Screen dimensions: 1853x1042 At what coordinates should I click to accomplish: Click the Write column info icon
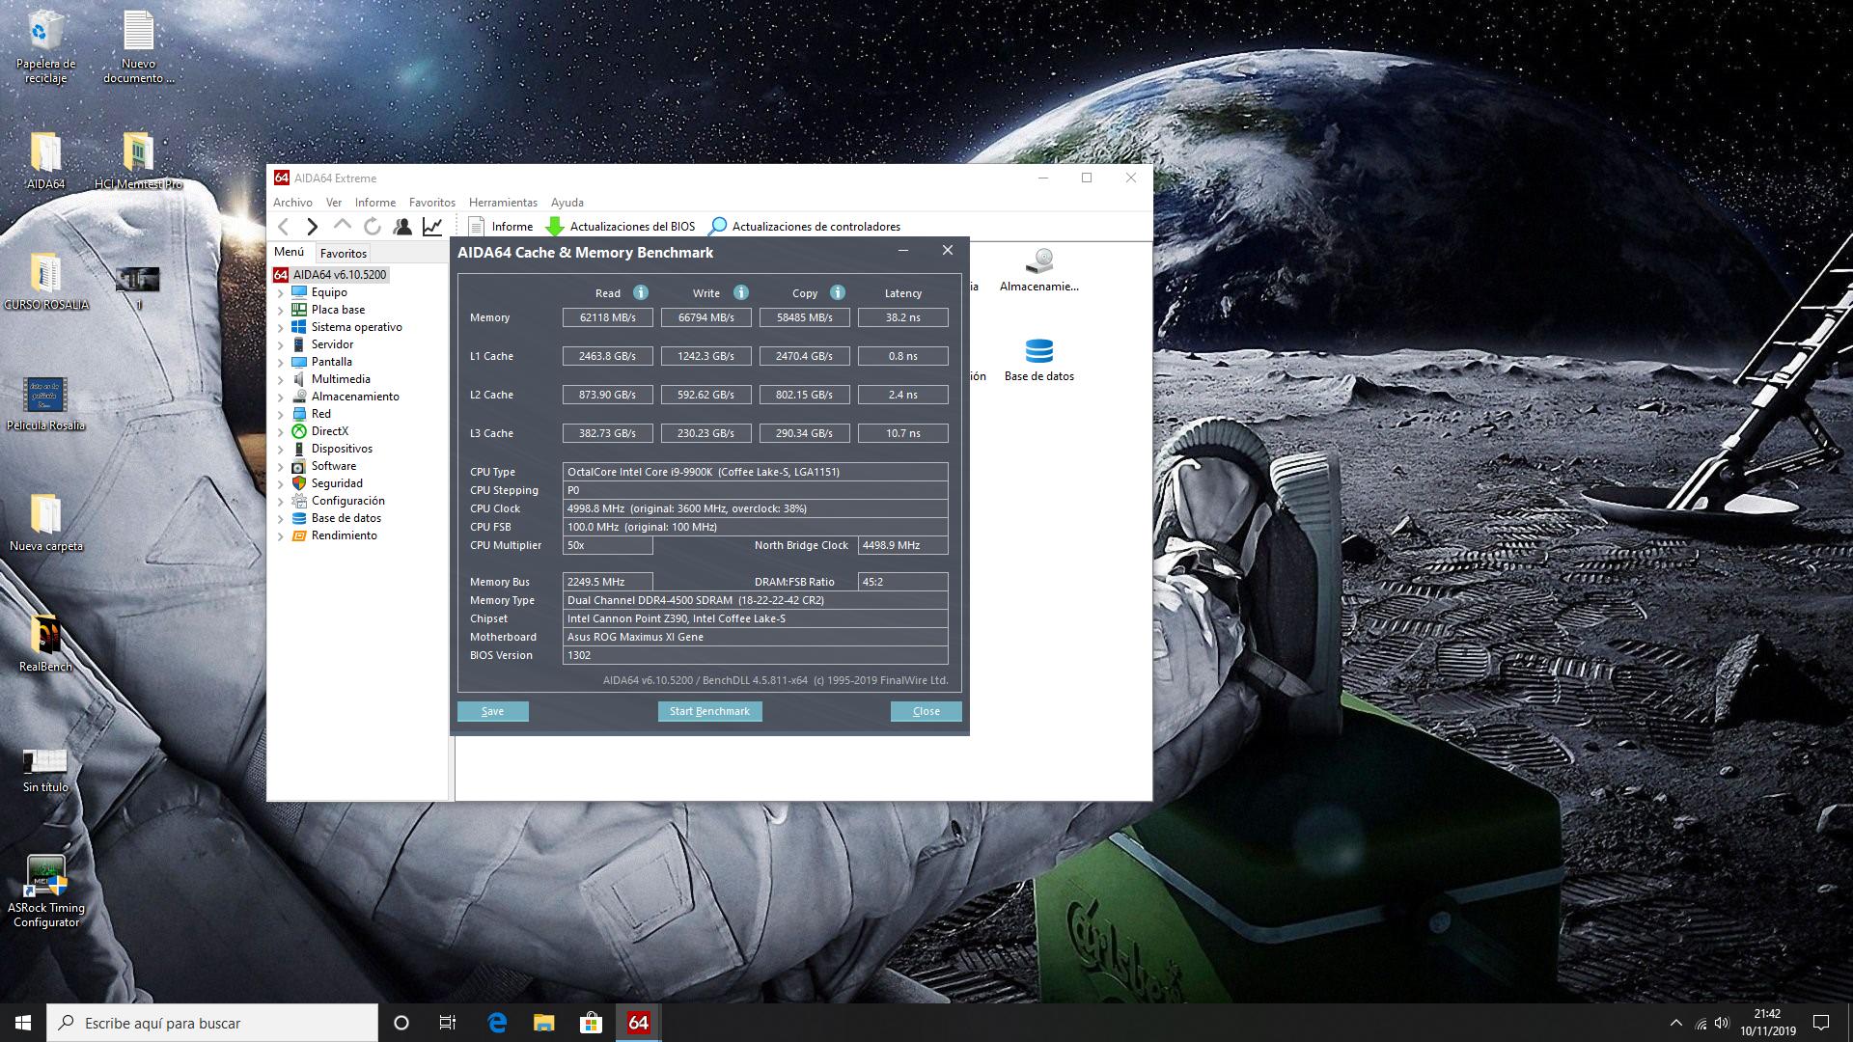[741, 292]
